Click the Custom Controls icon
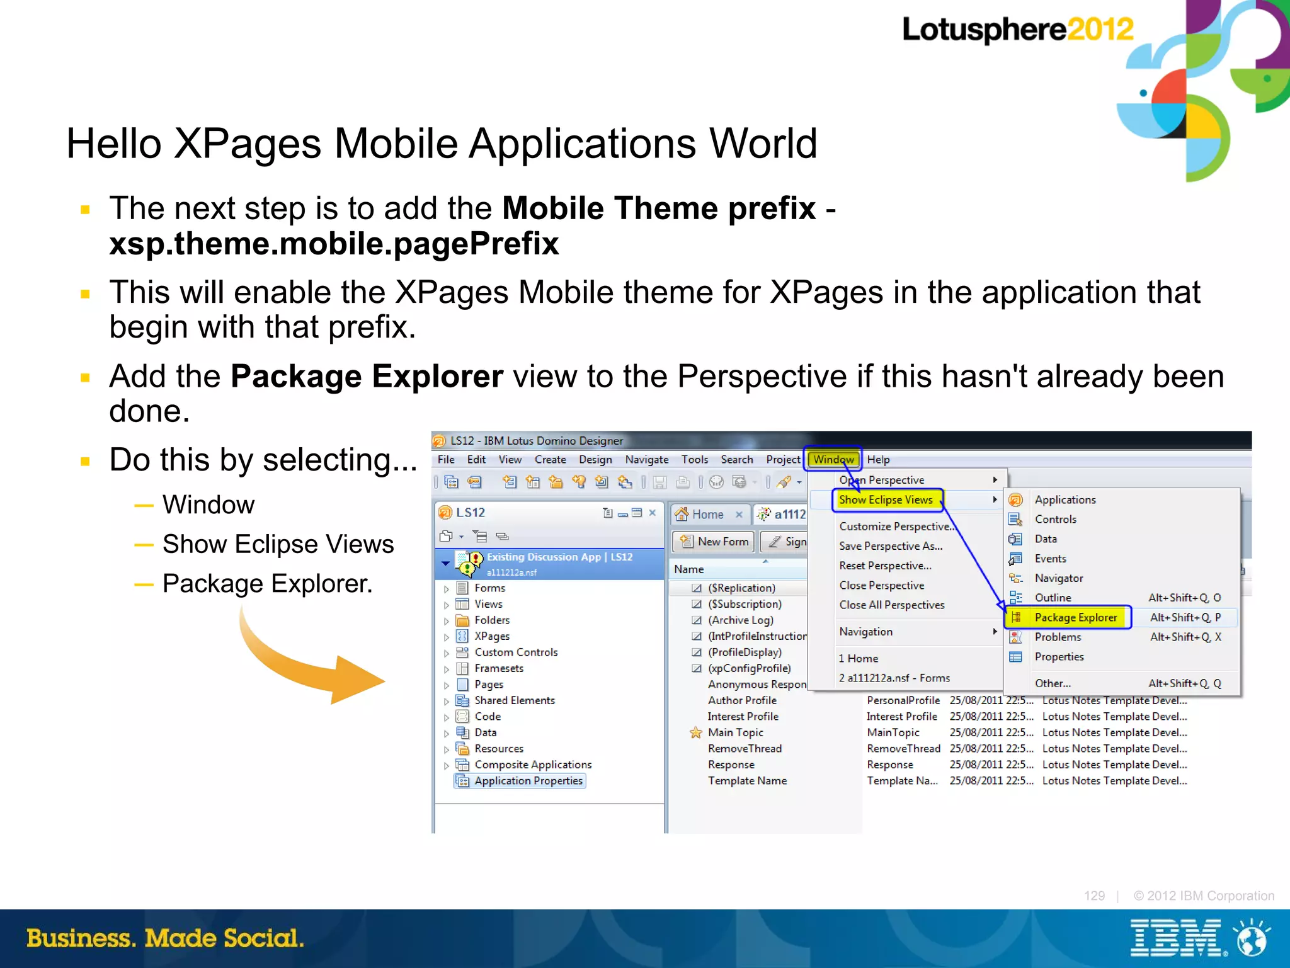This screenshot has width=1290, height=968. pos(463,652)
